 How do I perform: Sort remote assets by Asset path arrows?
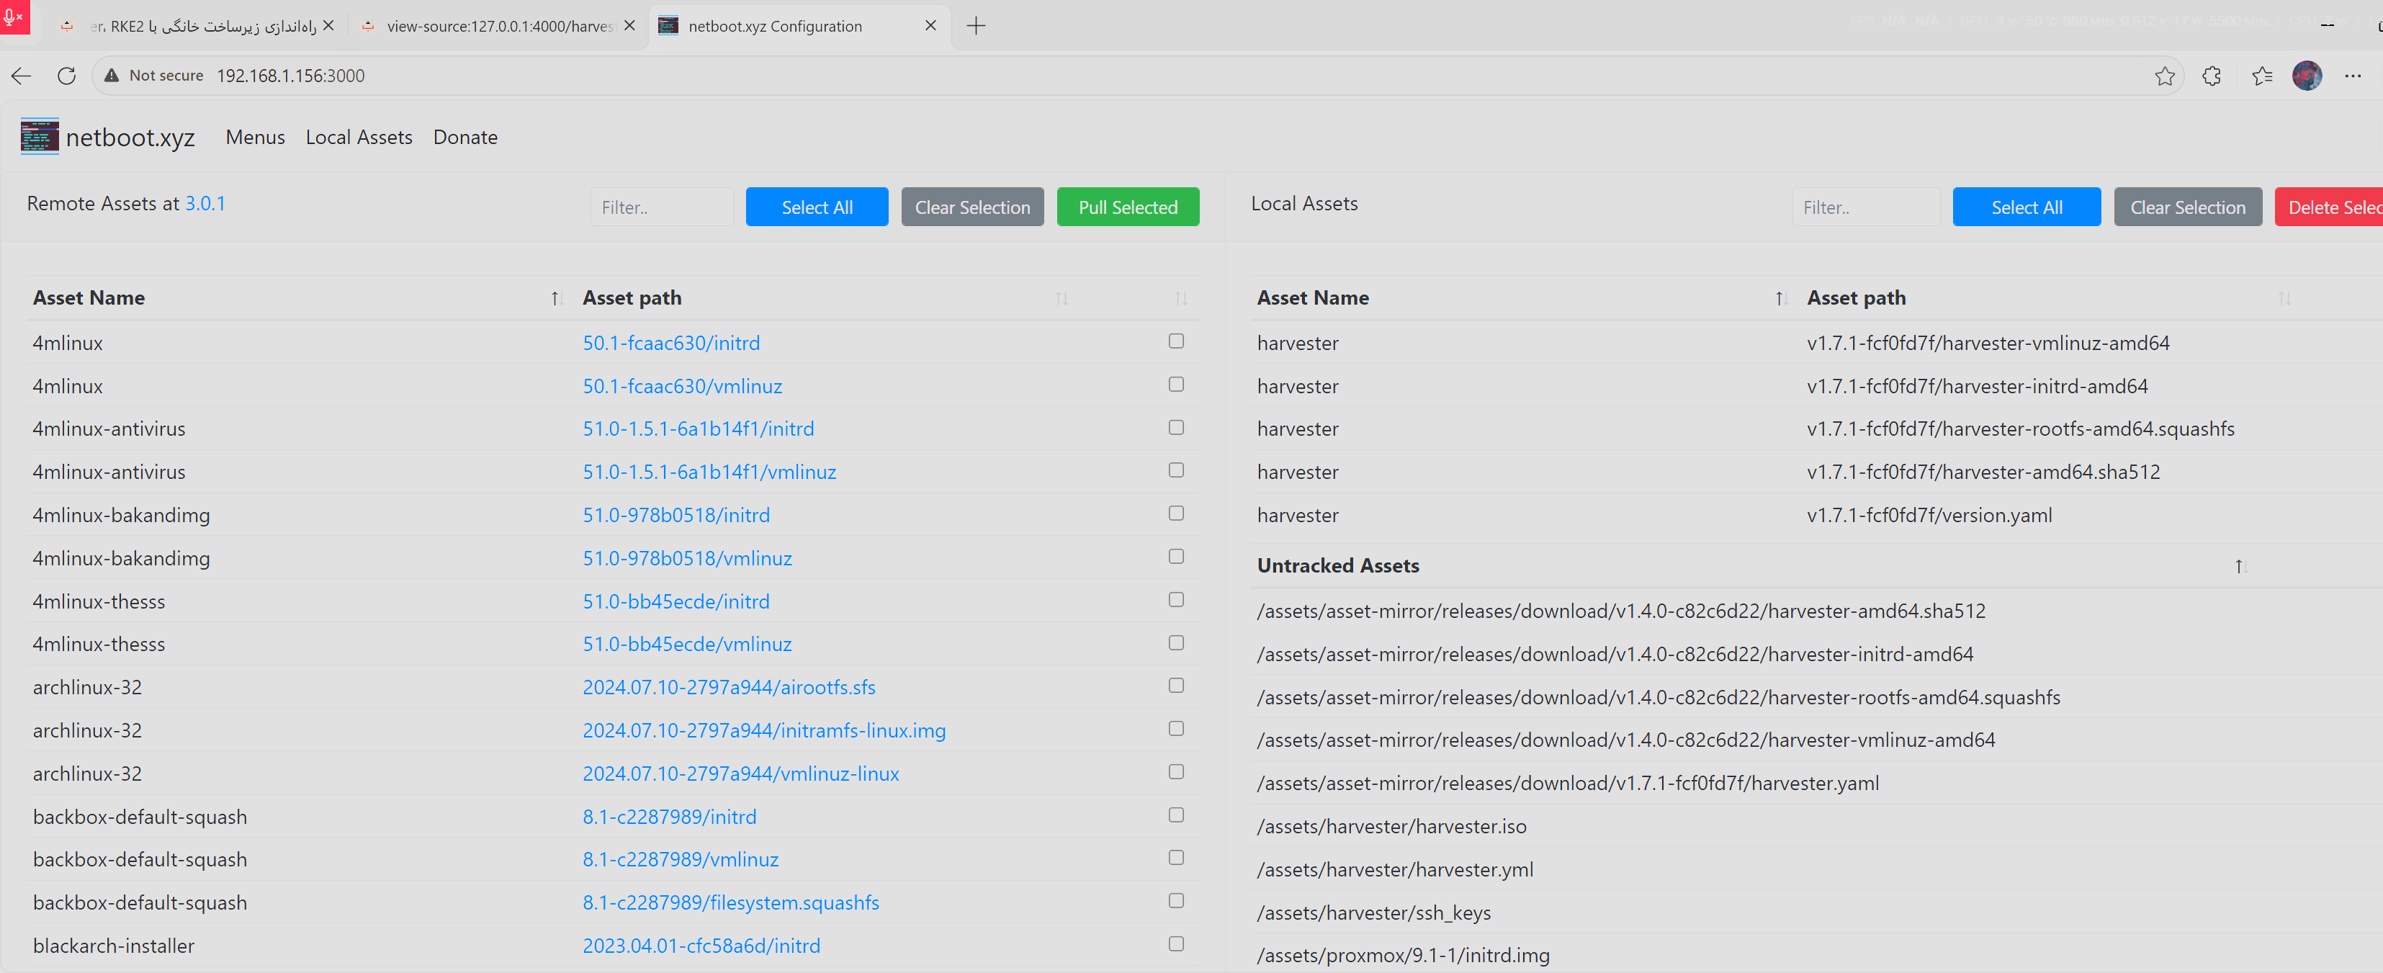[1061, 298]
